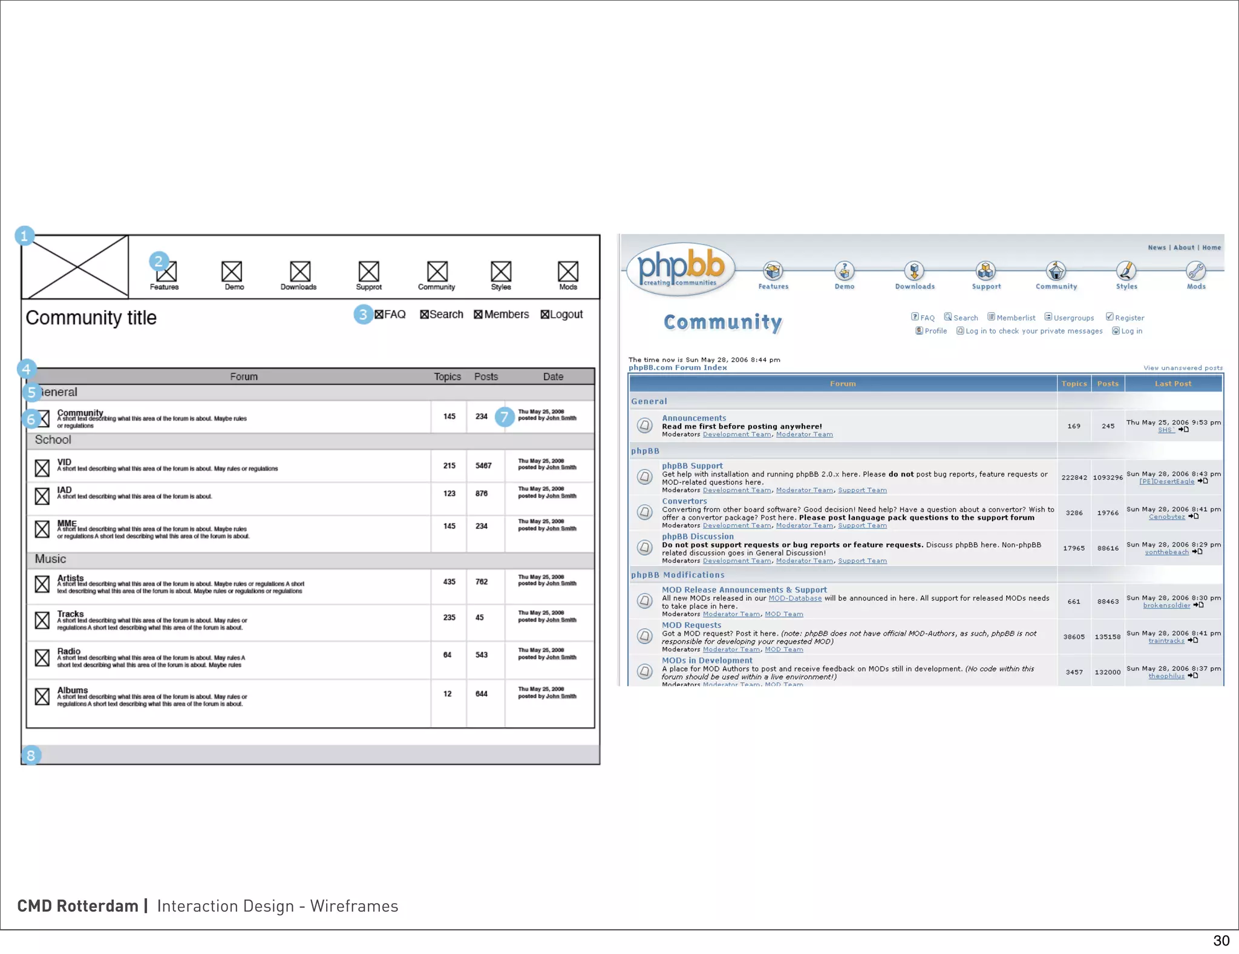Open the phpBB Support forum

692,466
